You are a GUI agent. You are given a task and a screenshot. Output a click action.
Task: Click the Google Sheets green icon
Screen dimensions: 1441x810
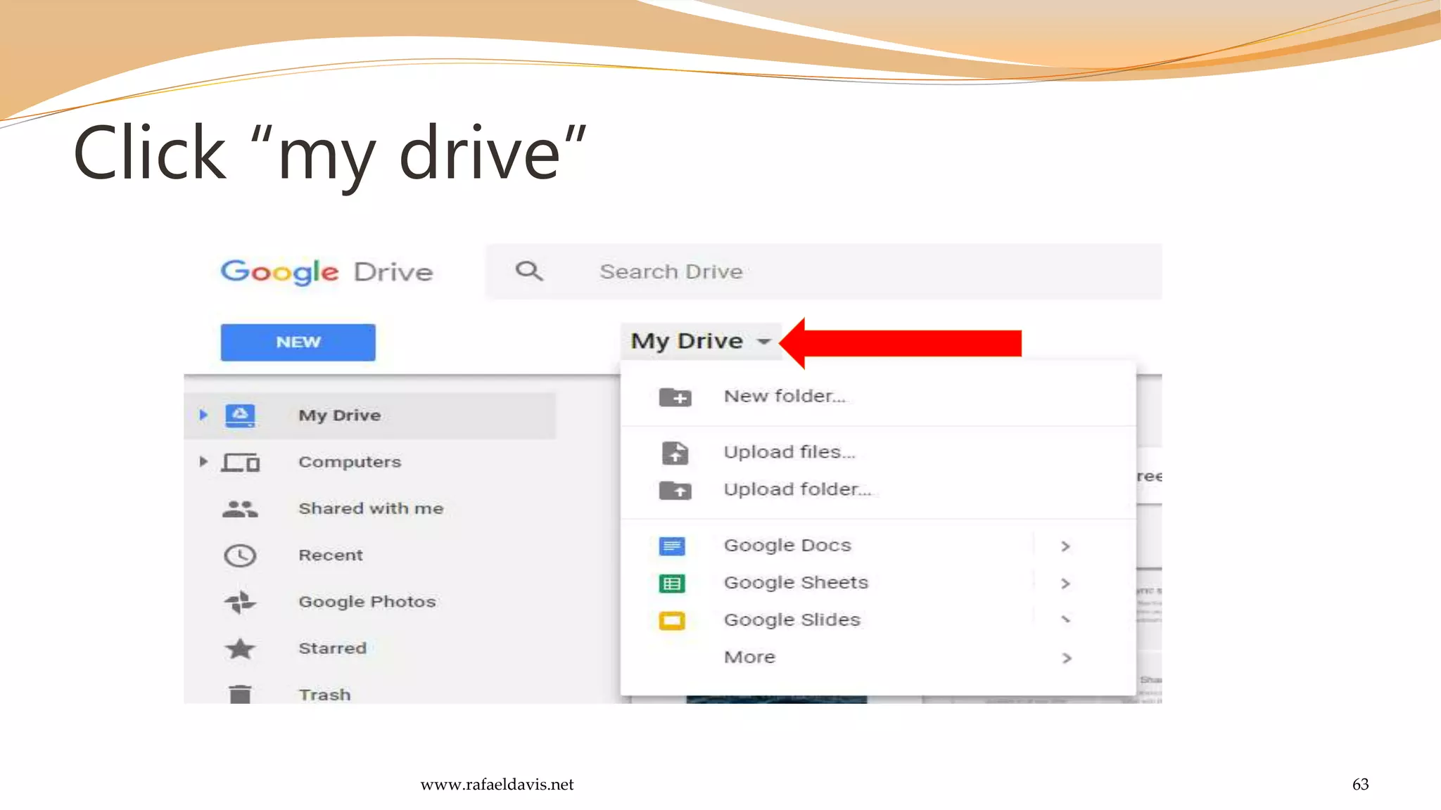click(672, 584)
